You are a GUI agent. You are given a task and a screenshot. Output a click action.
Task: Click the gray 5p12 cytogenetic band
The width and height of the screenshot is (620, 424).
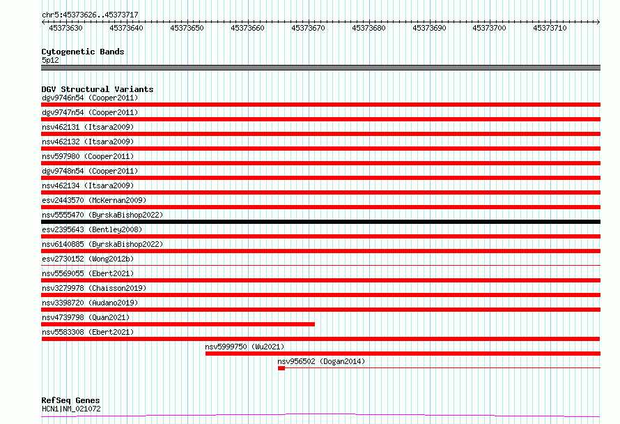320,68
